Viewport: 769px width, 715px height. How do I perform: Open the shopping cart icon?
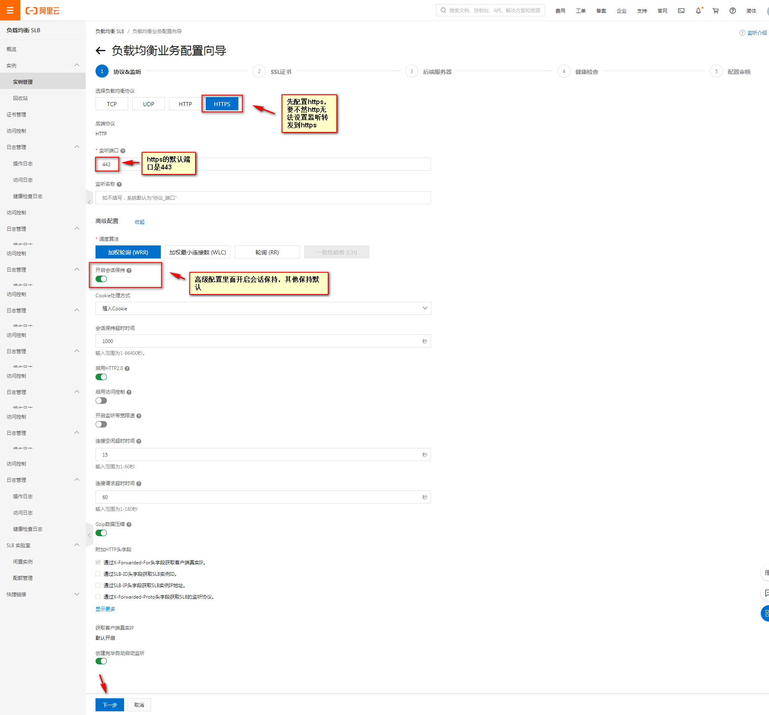[716, 11]
